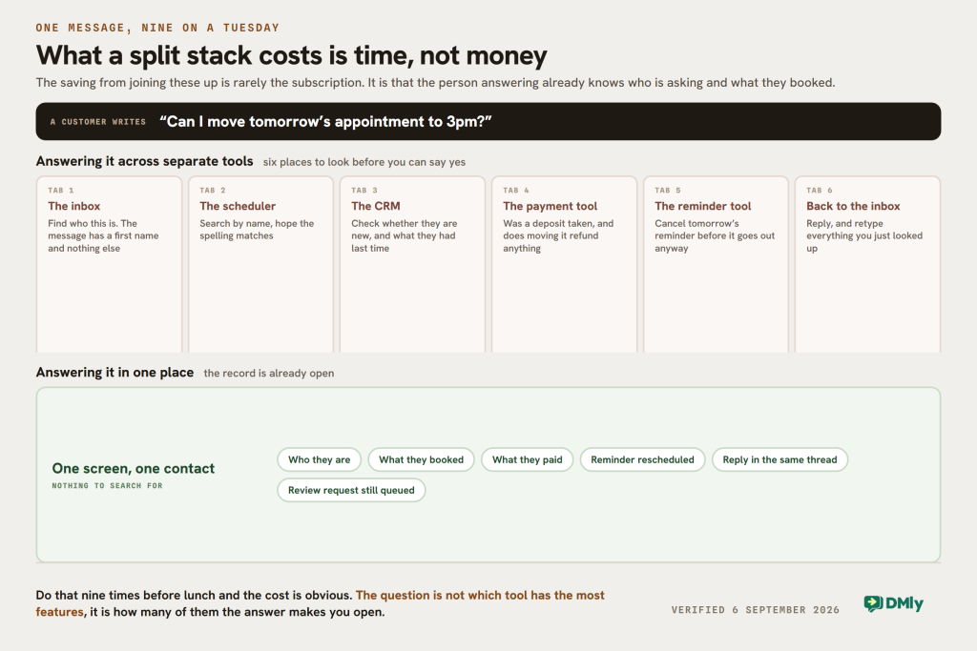Viewport: 977px width, 651px height.
Task: Click the highlighted orange sentence about features
Action: [x=321, y=603]
